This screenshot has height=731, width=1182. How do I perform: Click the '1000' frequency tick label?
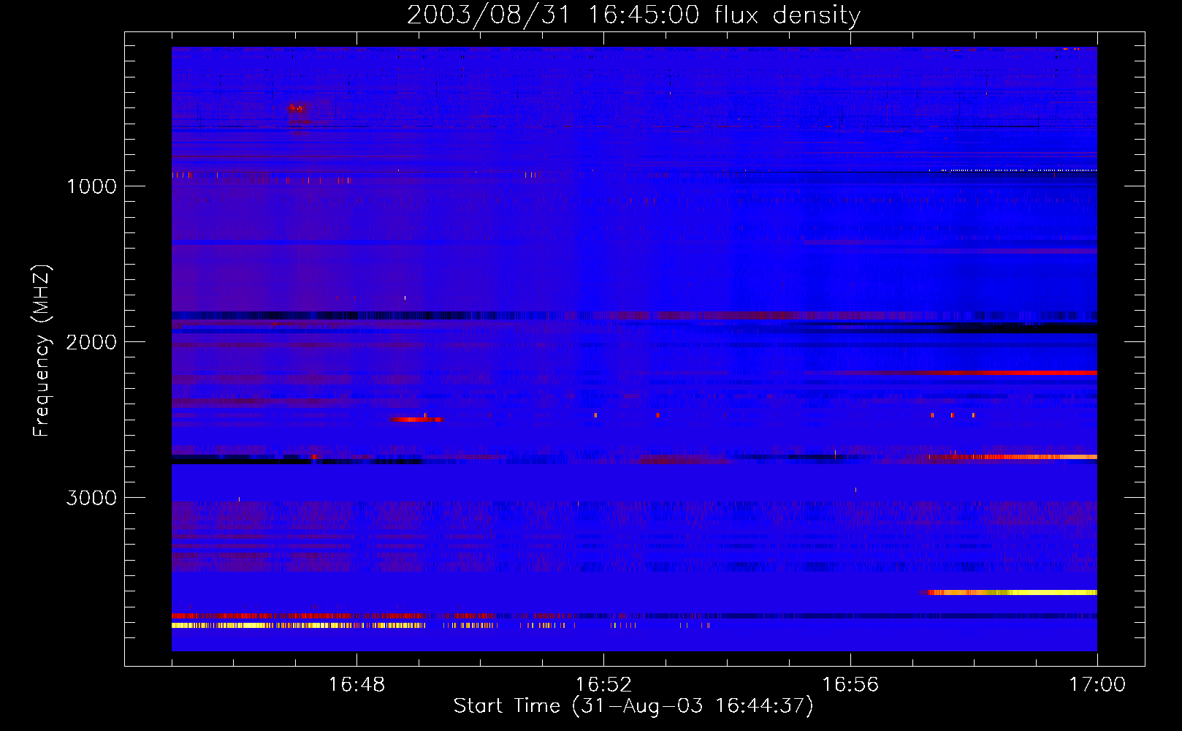(x=91, y=186)
